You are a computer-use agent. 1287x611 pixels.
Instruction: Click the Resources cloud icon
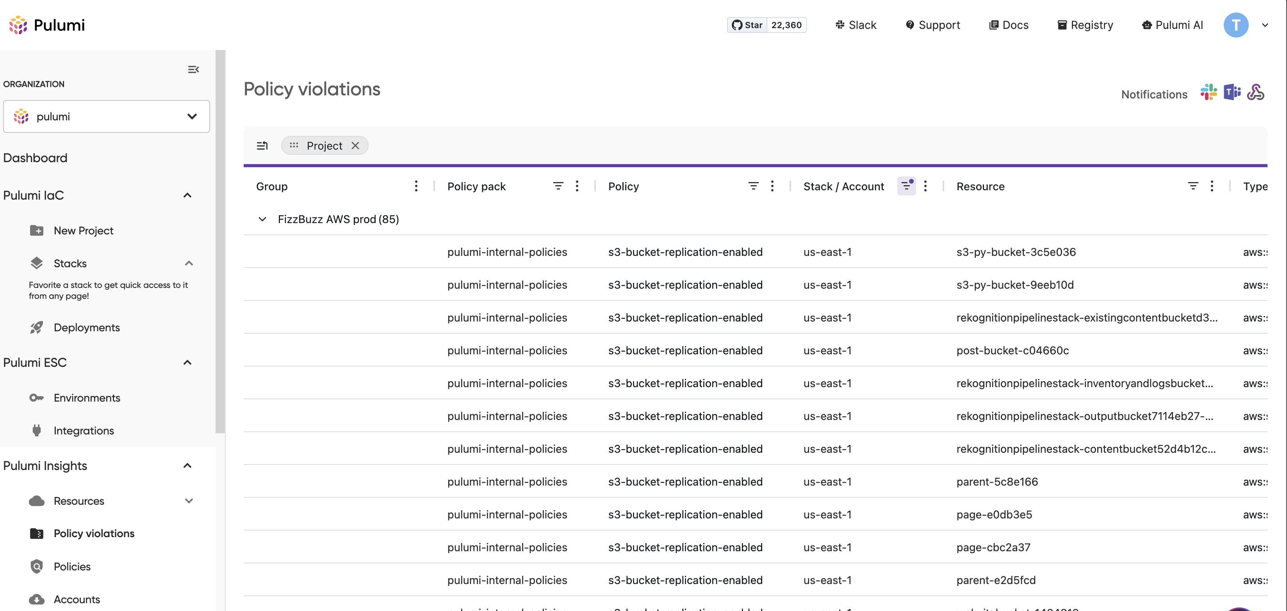click(x=36, y=501)
